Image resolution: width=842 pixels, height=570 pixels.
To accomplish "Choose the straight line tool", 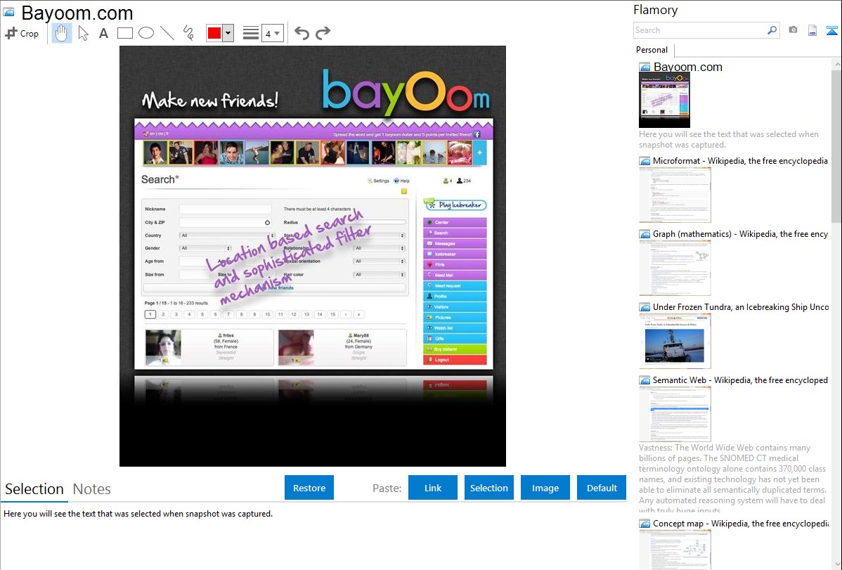I will click(167, 33).
